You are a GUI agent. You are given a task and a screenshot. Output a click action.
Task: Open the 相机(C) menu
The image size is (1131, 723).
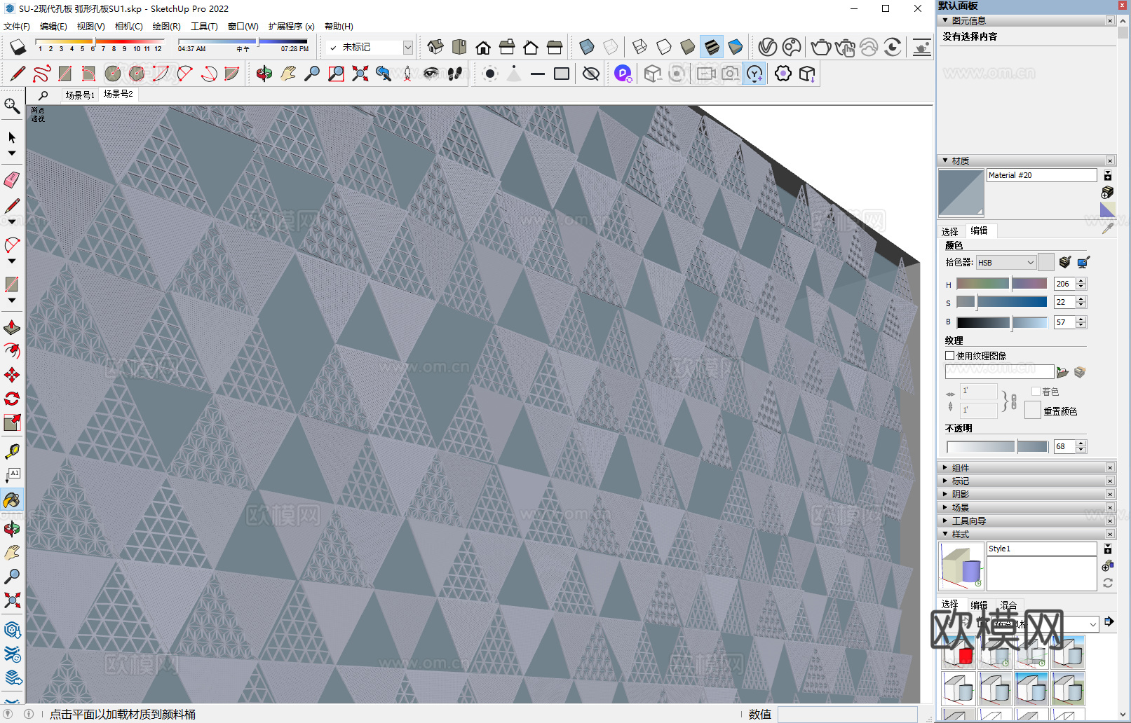click(x=128, y=27)
